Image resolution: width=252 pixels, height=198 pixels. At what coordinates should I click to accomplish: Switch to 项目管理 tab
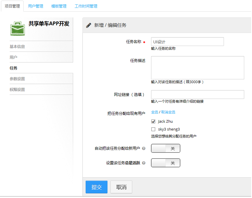[12, 6]
